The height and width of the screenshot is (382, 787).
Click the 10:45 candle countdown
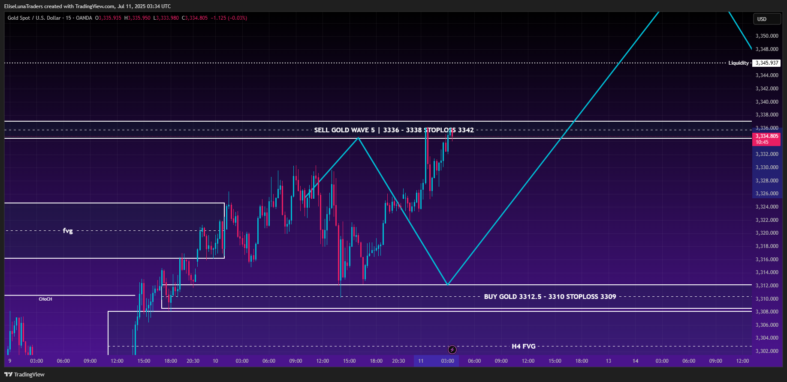click(x=762, y=142)
